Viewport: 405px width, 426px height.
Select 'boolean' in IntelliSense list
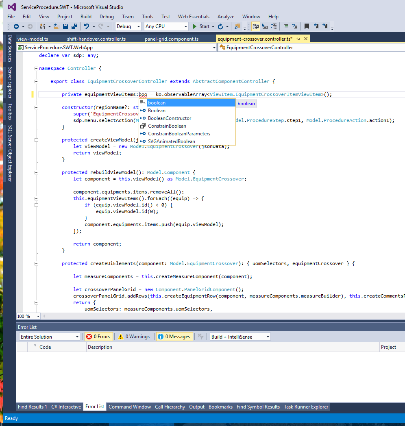(x=187, y=103)
